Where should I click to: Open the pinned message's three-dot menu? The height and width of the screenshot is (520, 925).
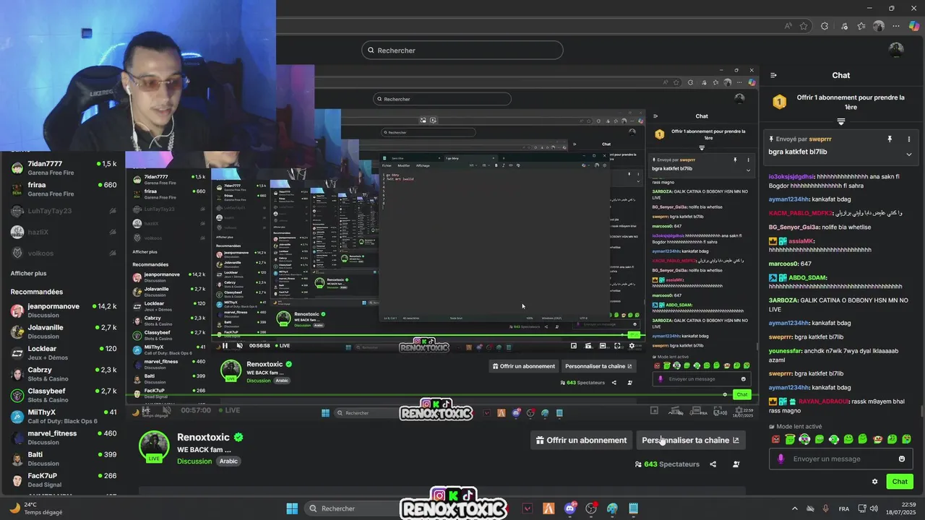[909, 139]
